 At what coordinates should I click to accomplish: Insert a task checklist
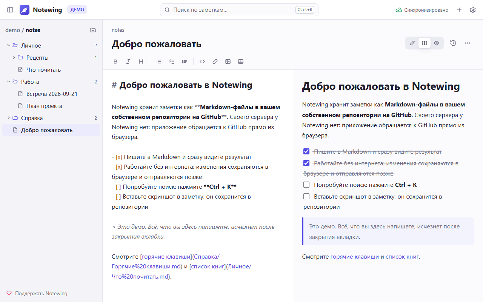click(172, 62)
